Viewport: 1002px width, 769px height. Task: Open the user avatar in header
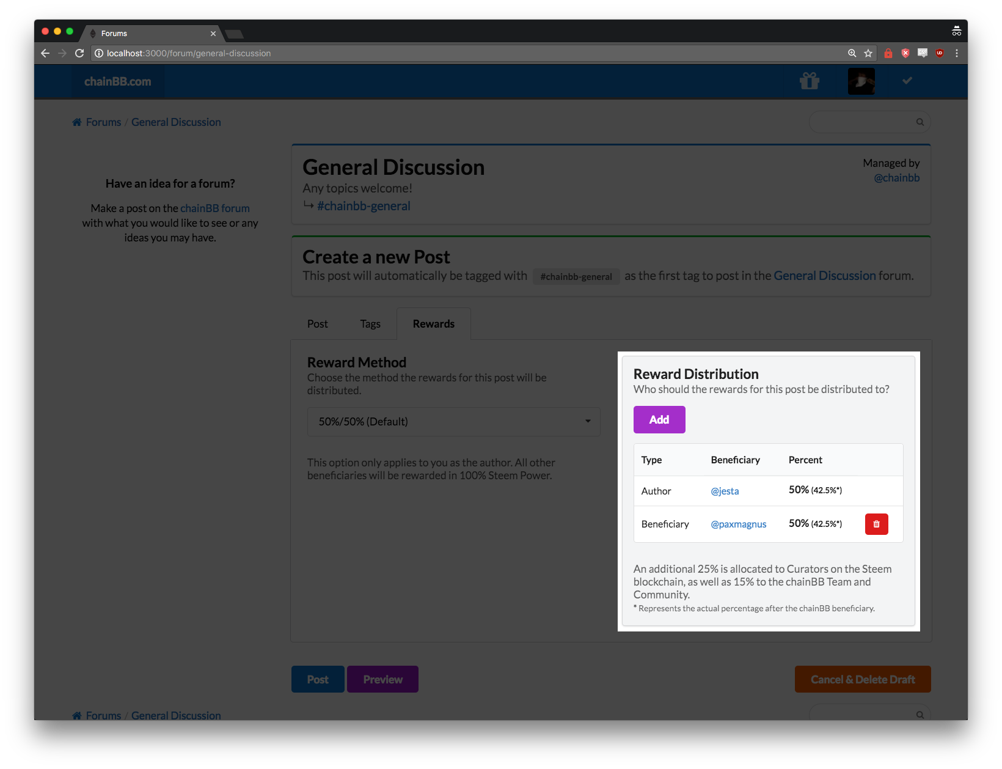861,81
